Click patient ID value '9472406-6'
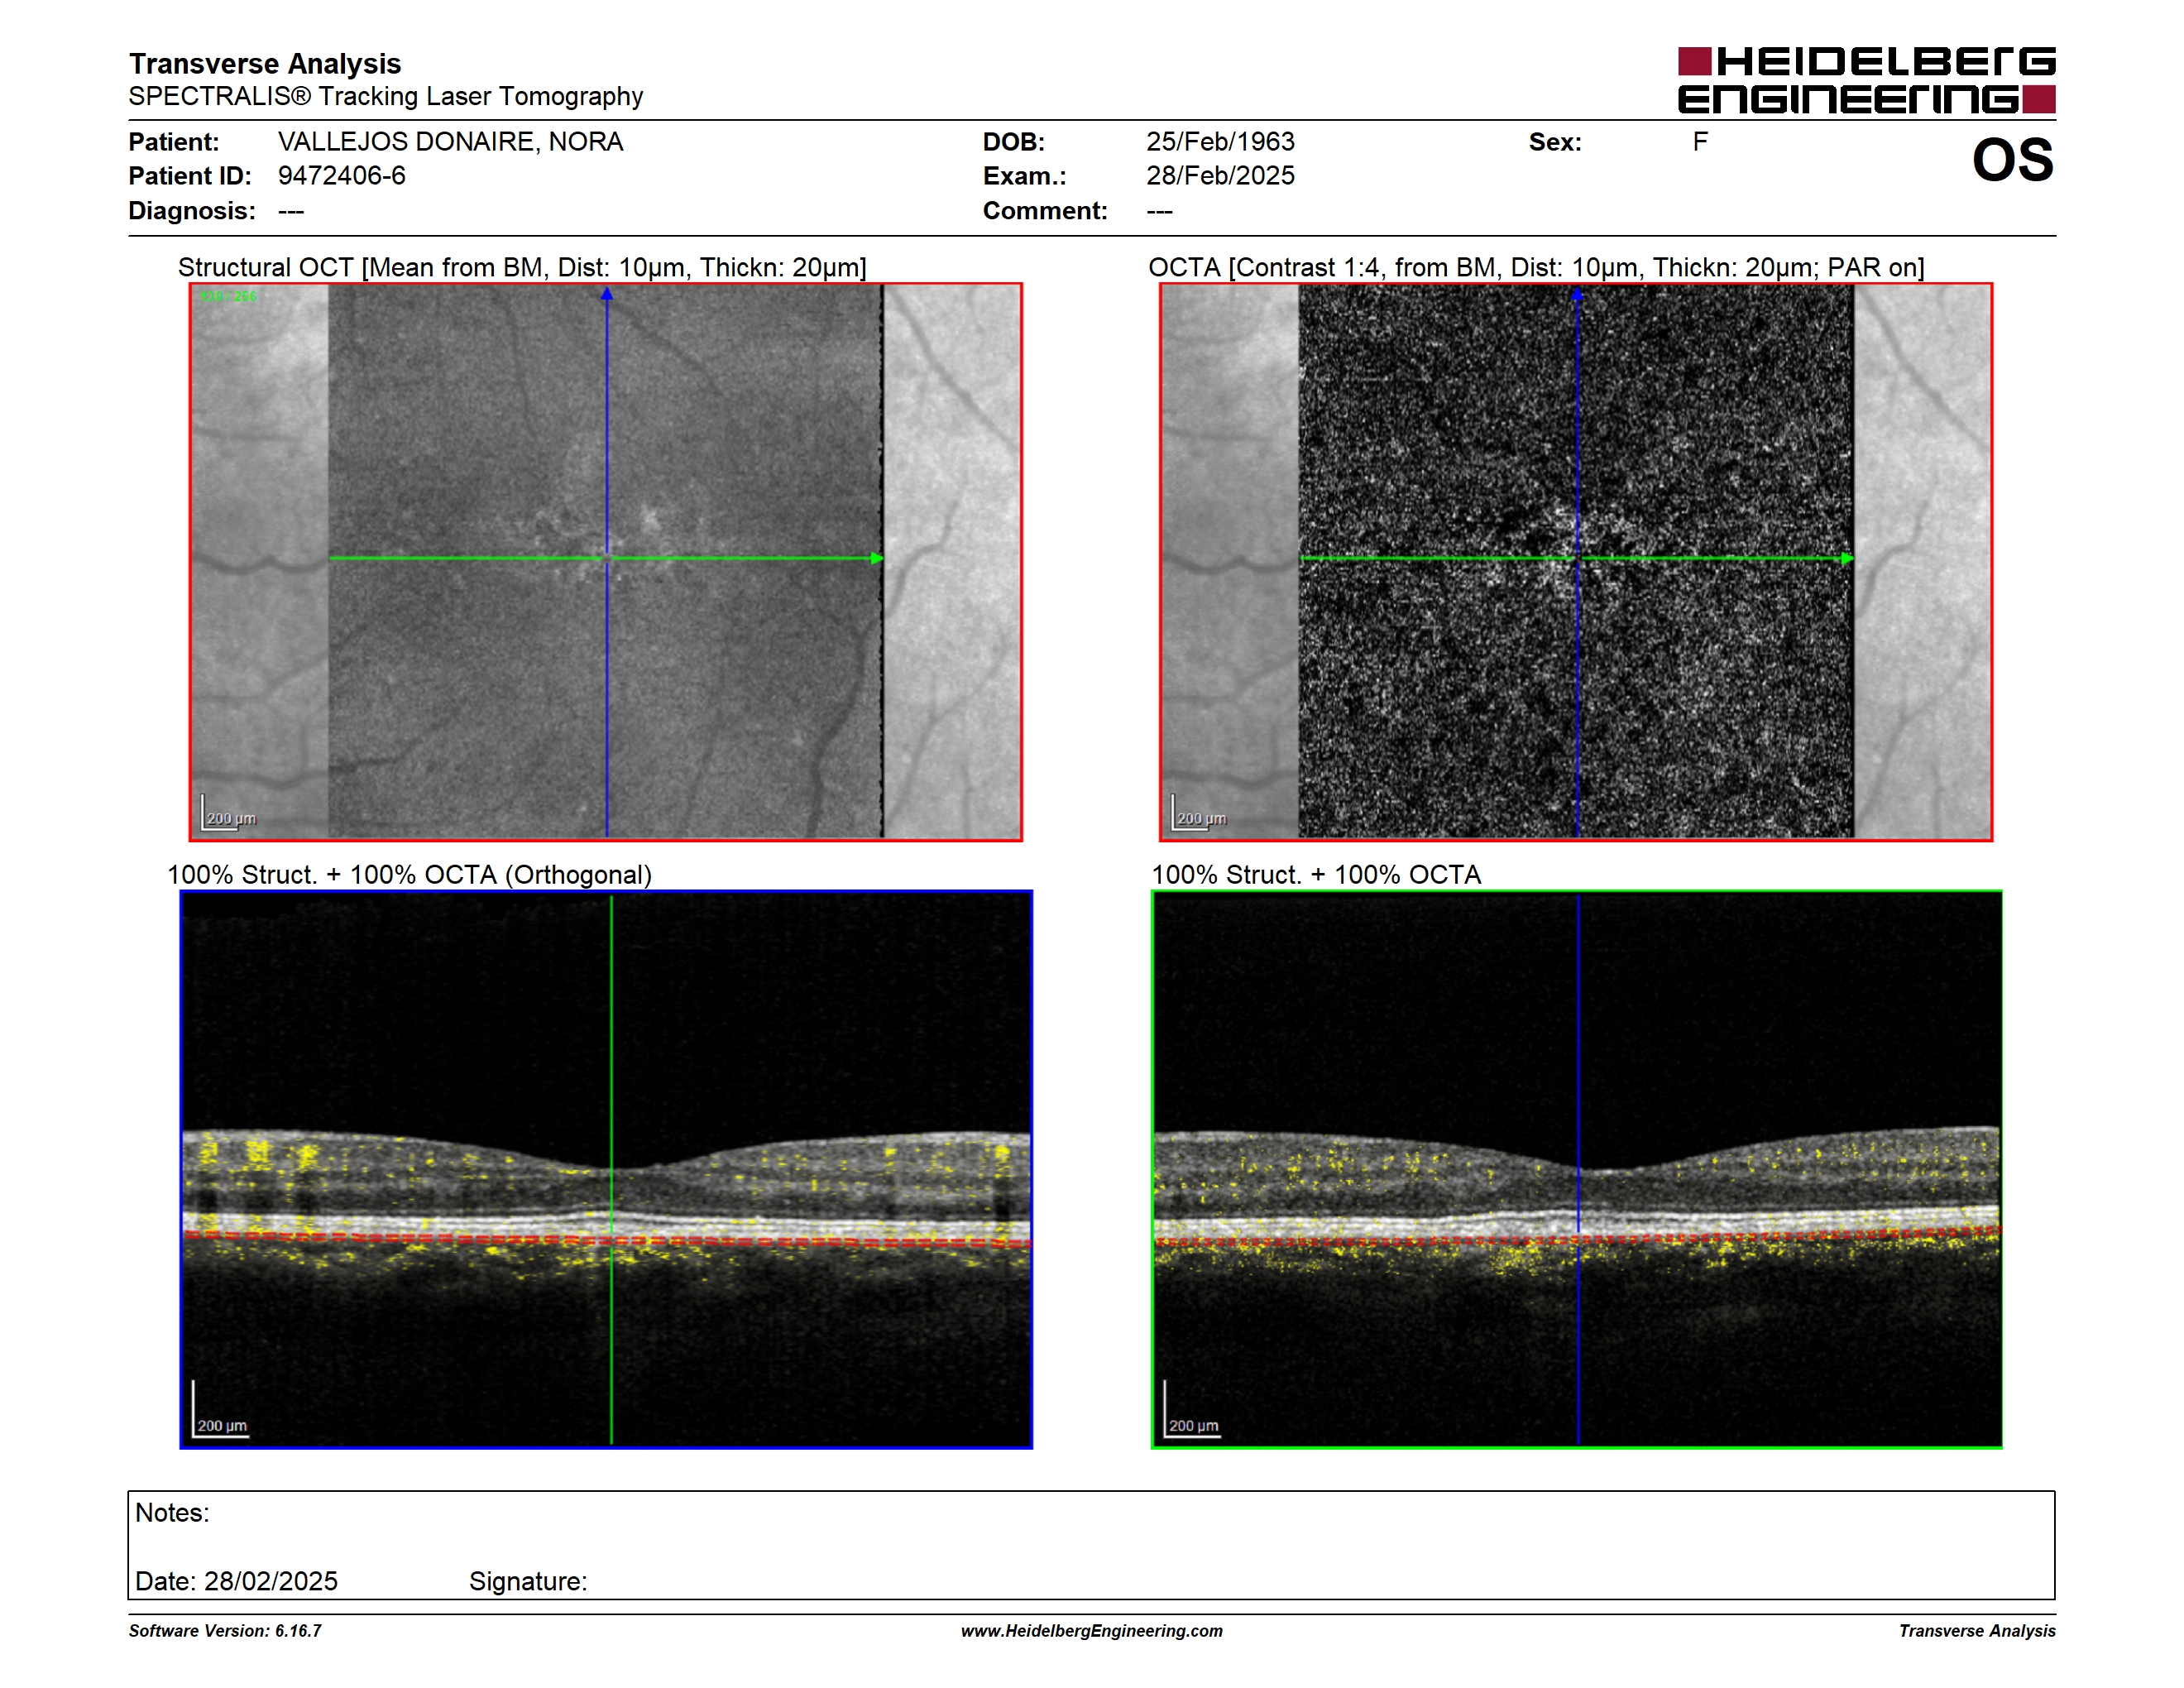 [342, 176]
